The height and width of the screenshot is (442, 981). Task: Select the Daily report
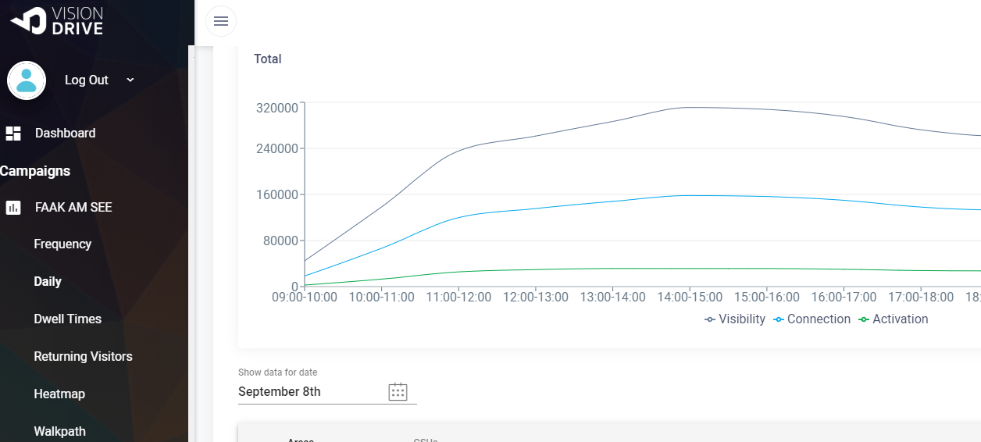point(48,282)
